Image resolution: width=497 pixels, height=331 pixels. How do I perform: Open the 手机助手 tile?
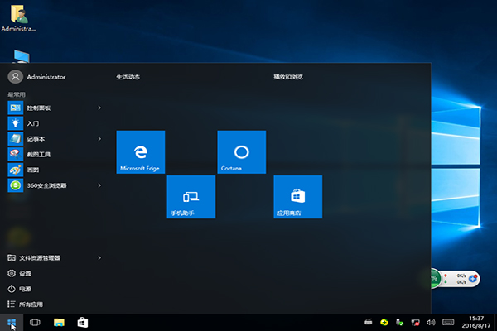pos(191,196)
